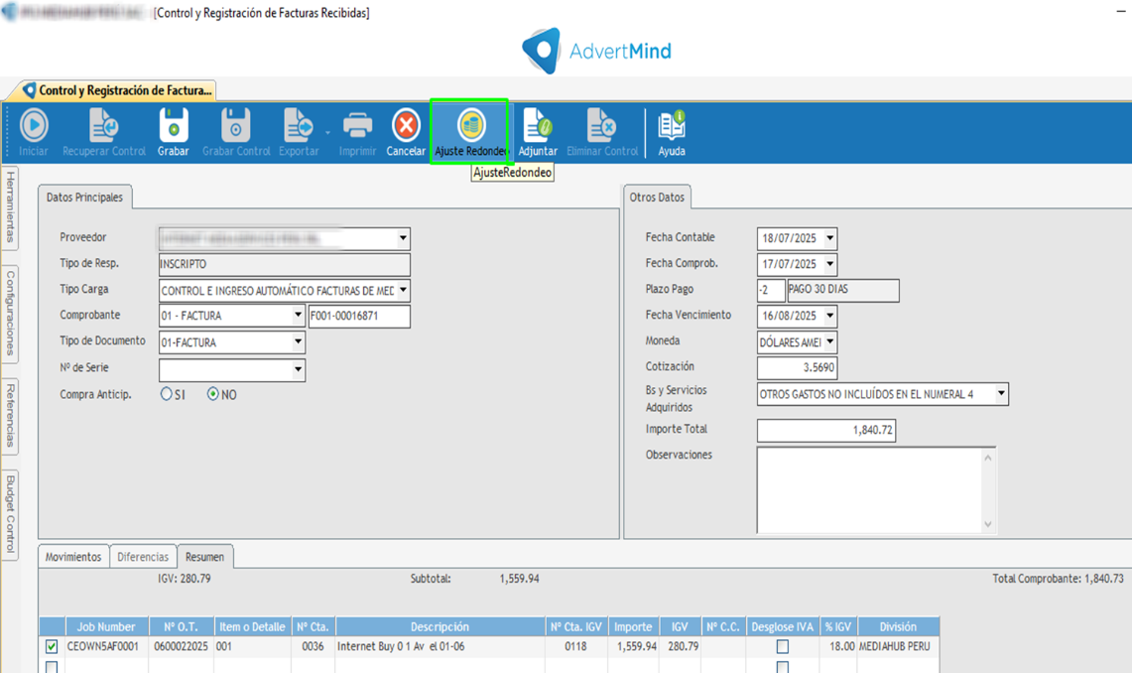Click the Observaciones text area
Image resolution: width=1132 pixels, height=673 pixels.
tap(869, 490)
